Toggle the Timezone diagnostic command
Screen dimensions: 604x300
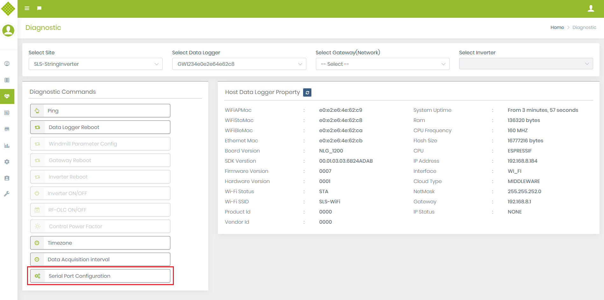click(100, 243)
